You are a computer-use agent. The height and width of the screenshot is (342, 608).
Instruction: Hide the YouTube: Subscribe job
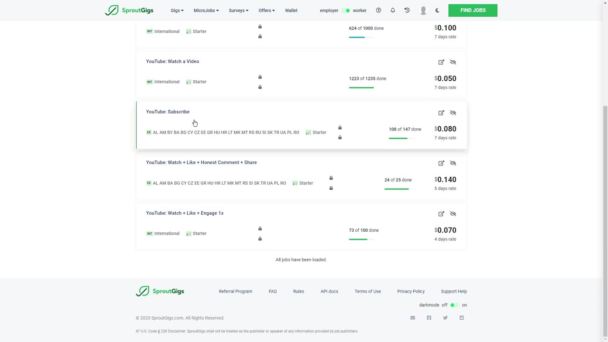tap(453, 113)
